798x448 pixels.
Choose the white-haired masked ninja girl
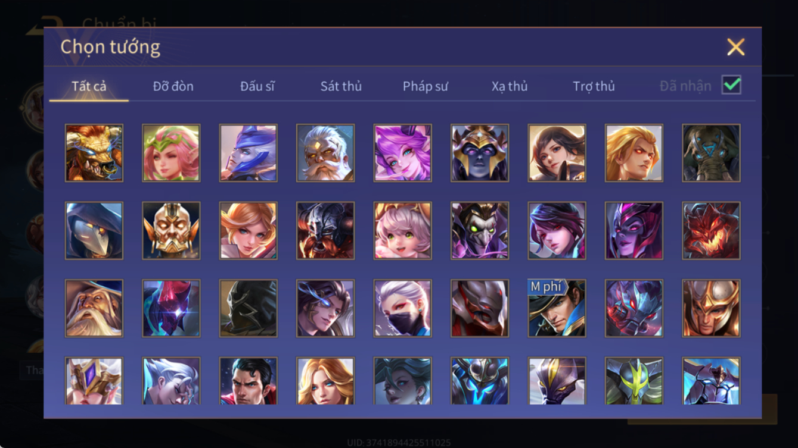(402, 308)
